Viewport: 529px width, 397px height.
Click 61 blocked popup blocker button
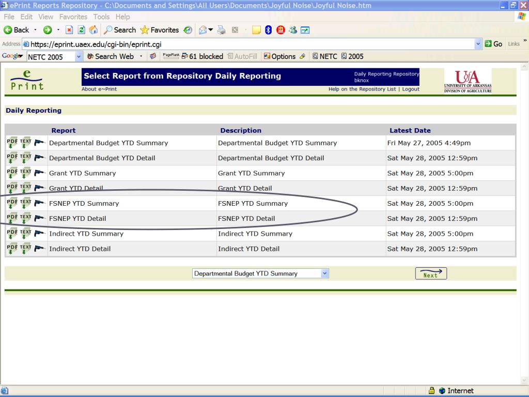click(x=203, y=56)
